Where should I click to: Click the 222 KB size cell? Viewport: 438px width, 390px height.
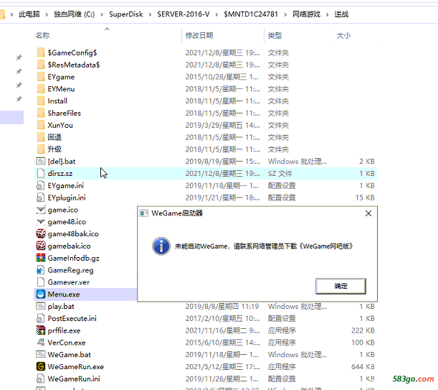click(363, 330)
